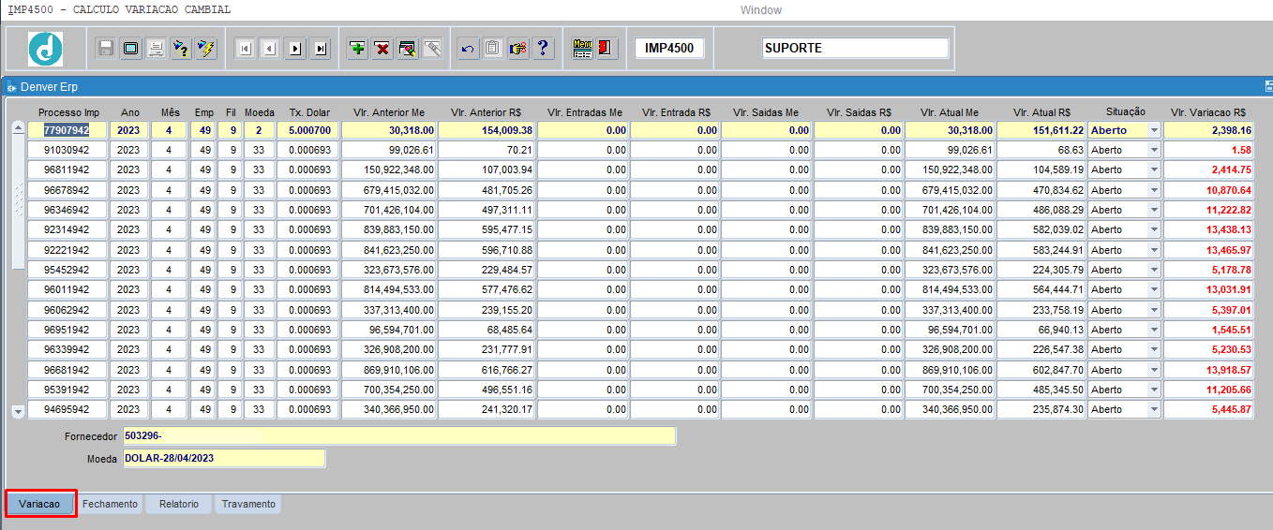Open Situação dropdown for process 92221942
Image resolution: width=1273 pixels, height=530 pixels.
(x=1154, y=250)
